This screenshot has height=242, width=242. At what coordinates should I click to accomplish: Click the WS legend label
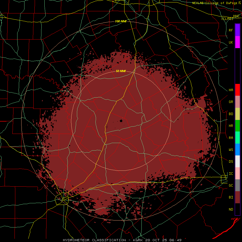tap(231, 150)
